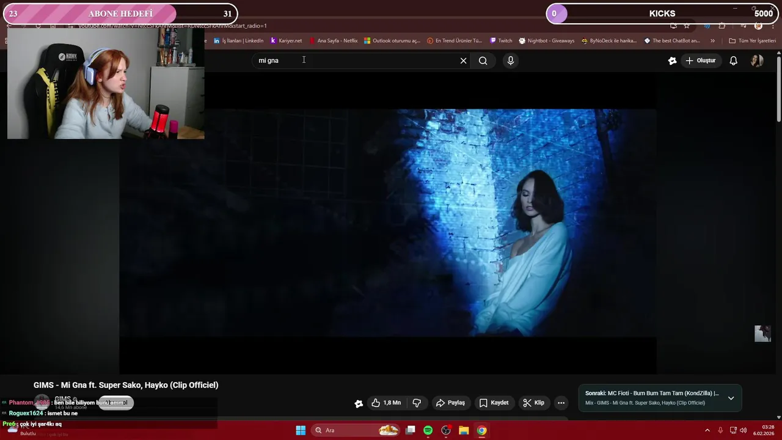Screen dimensions: 782x440
Task: Click the page address bar URL
Action: click(172, 26)
